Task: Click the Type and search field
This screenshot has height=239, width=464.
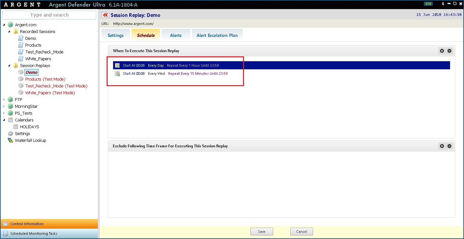Action: pos(49,15)
